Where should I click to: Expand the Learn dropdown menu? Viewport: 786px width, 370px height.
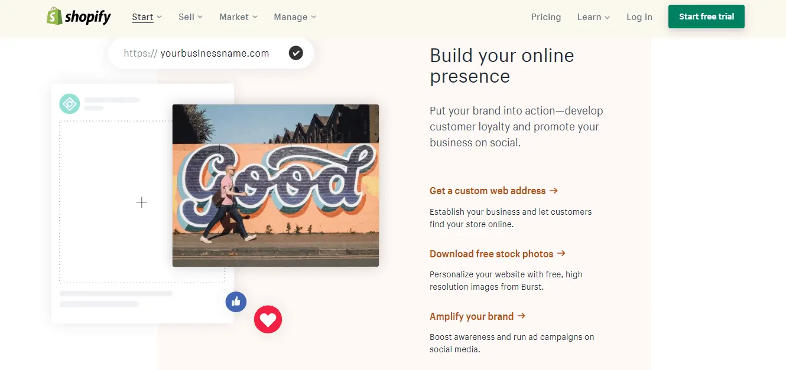(593, 17)
